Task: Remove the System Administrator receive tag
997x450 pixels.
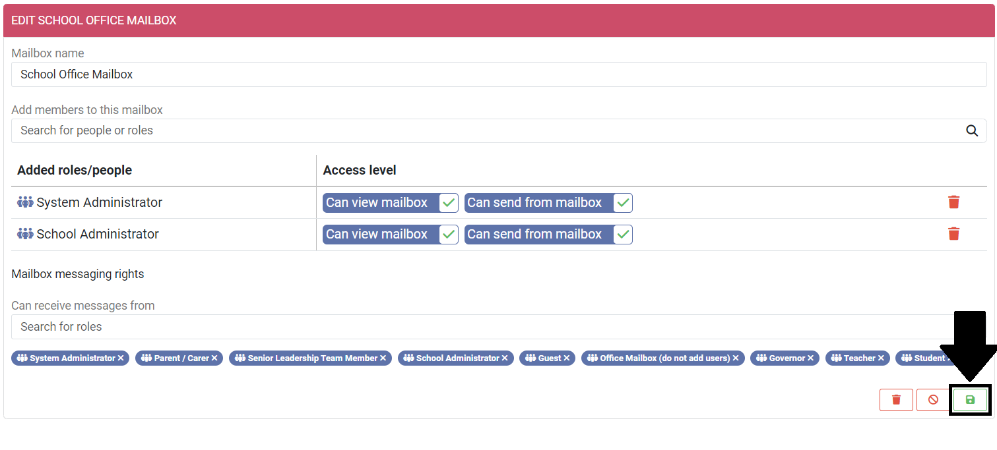Action: coord(121,358)
